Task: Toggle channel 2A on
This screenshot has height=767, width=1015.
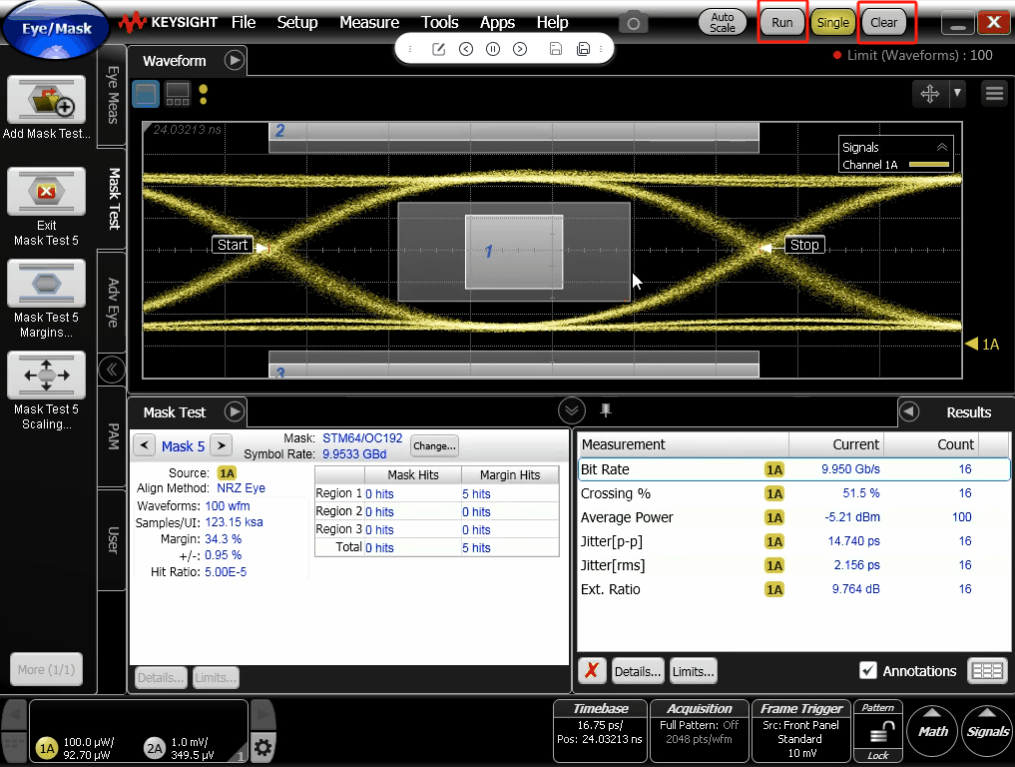Action: (154, 748)
